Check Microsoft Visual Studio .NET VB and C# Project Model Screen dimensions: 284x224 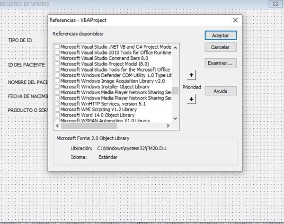pos(57,46)
